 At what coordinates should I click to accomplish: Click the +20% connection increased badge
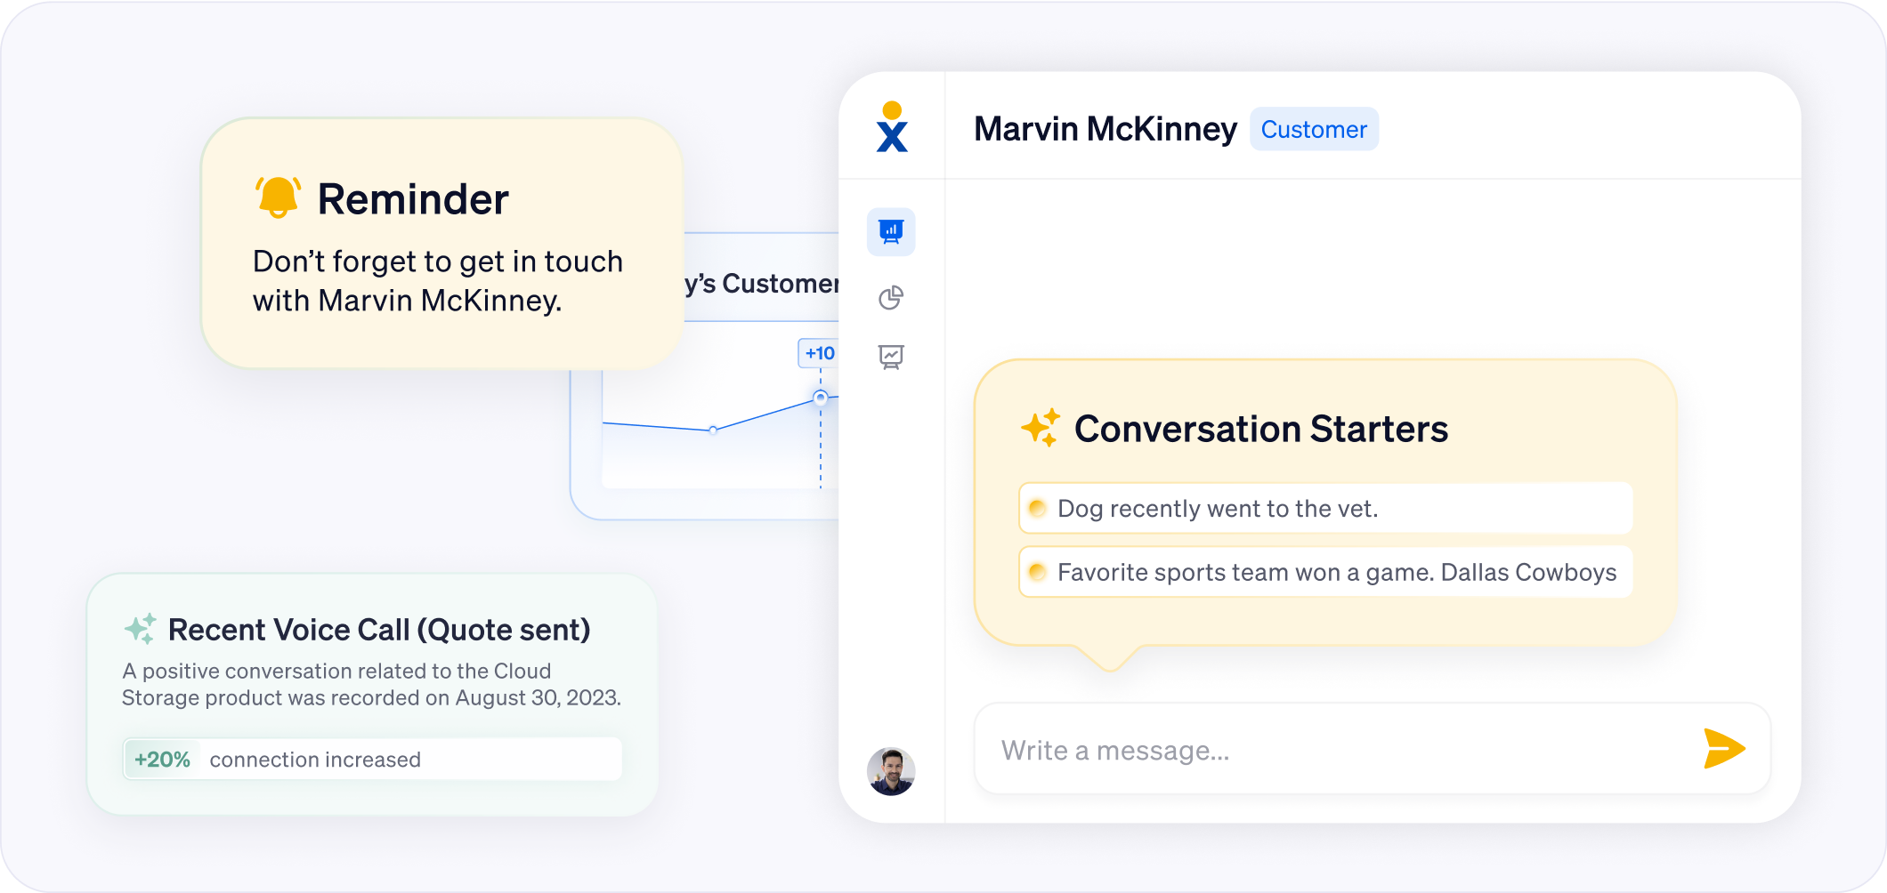coord(162,760)
